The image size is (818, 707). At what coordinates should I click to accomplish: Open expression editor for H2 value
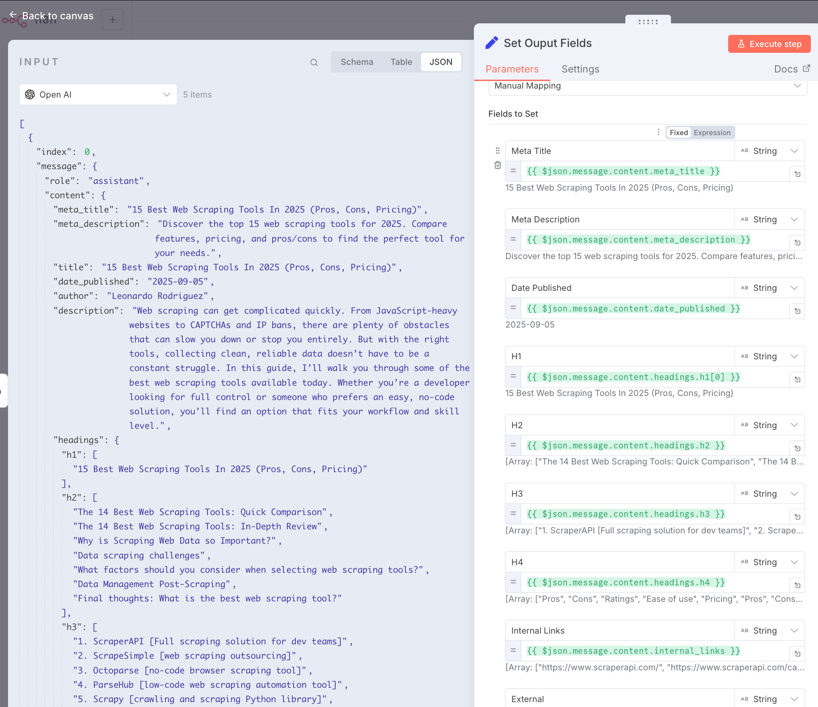(x=797, y=448)
